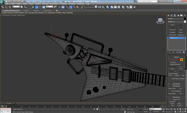The width and height of the screenshot is (187, 113).
Task: Toggle the Percent Snap icon
Action: [74, 7]
